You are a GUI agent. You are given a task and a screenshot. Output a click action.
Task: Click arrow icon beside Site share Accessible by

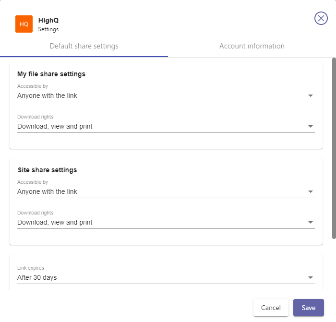[311, 192]
